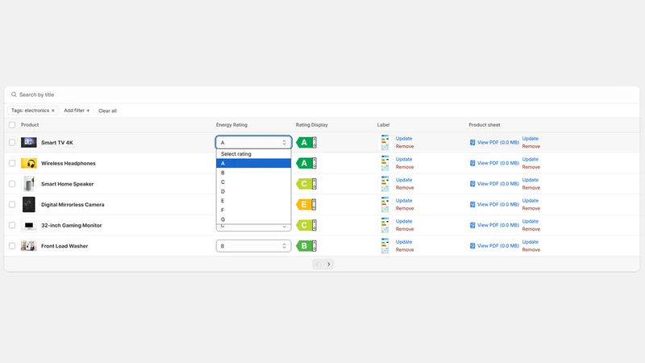Remove the label for Wireless Headphones
645x363 pixels.
pyautogui.click(x=405, y=167)
